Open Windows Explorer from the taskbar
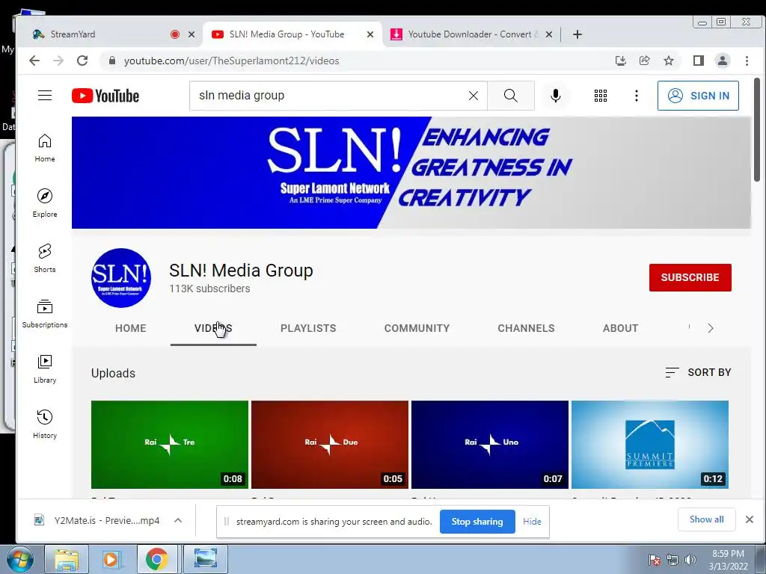This screenshot has height=574, width=766. pyautogui.click(x=67, y=559)
